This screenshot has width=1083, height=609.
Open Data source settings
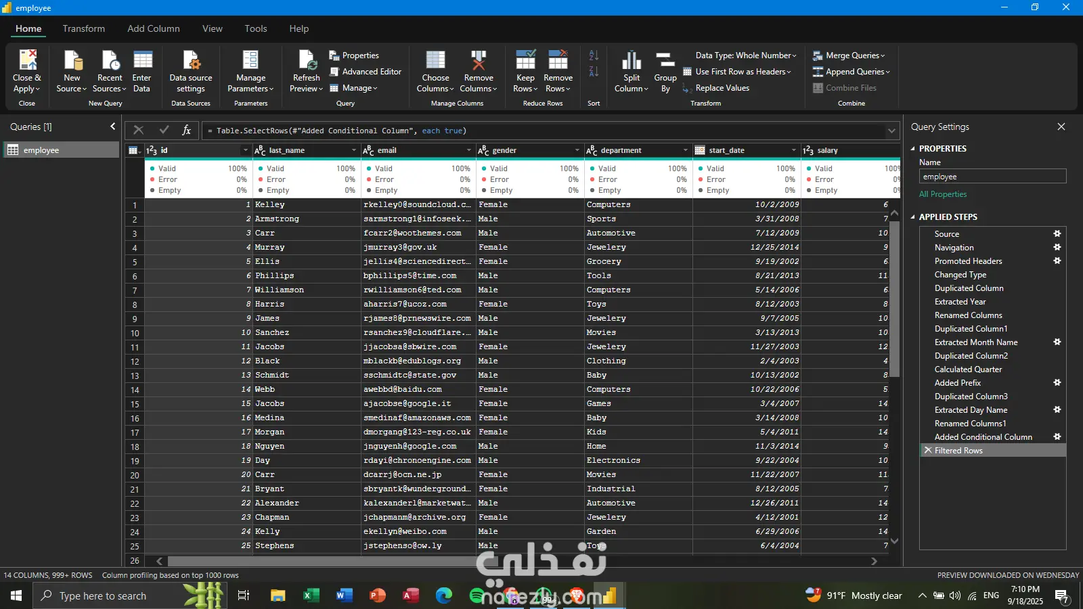point(191,71)
